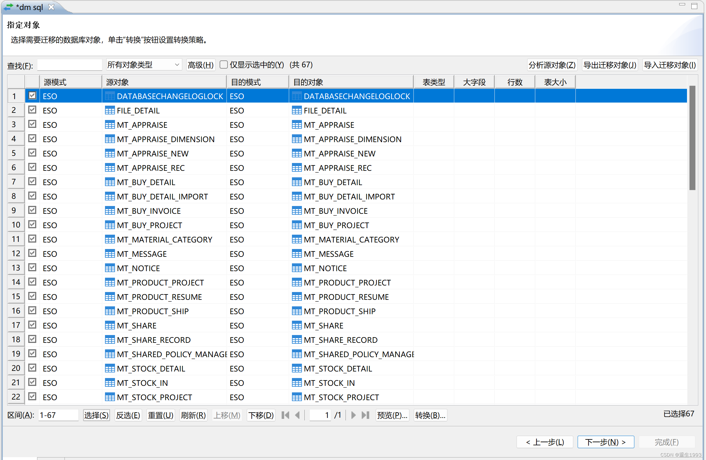
Task: Click 分析源对象(Z) button
Action: click(552, 65)
